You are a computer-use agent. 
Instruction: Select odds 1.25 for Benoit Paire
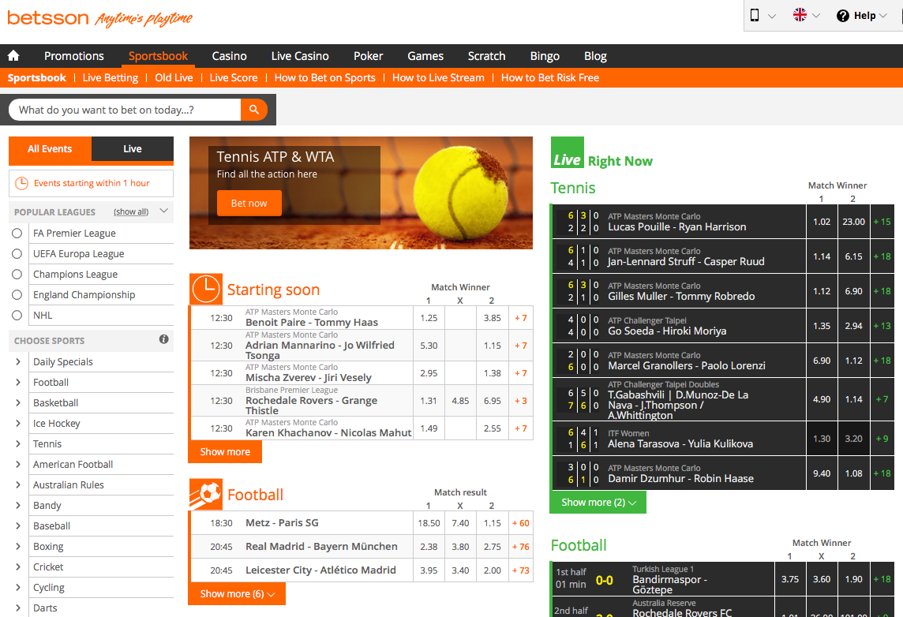[429, 318]
